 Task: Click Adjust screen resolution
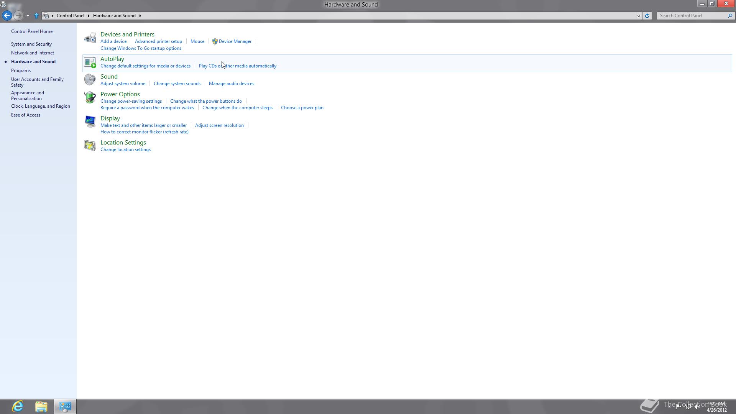(219, 125)
